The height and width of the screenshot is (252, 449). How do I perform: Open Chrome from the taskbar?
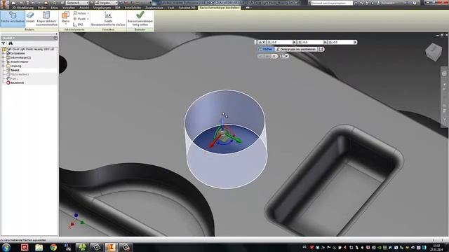[x=53, y=247]
